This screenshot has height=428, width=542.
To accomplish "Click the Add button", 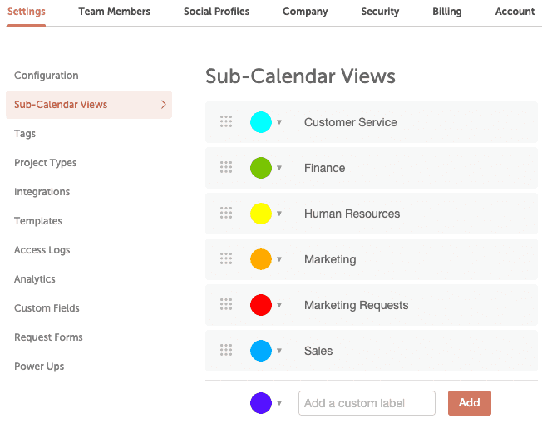I will (470, 403).
